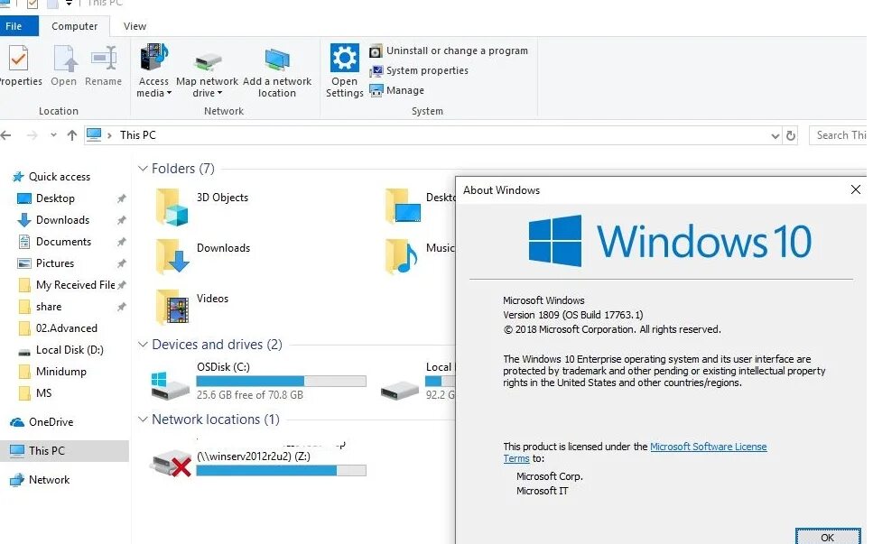Close the About Windows dialog
The height and width of the screenshot is (544, 873).
coord(856,190)
